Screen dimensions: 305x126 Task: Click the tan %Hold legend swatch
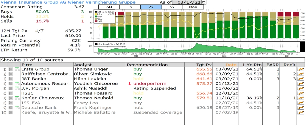point(96,19)
